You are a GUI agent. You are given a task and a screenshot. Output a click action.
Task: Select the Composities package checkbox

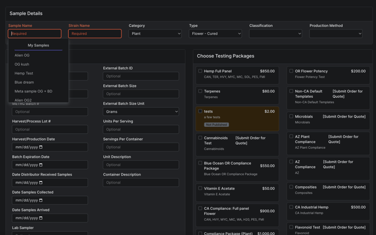coord(291,187)
